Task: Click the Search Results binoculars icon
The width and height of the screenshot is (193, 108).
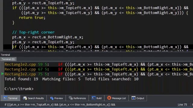Action: [25, 98]
